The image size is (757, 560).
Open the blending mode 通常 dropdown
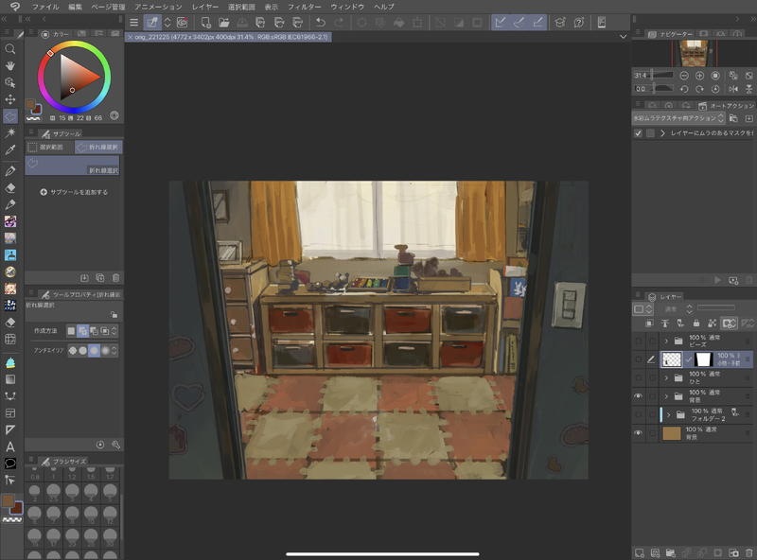676,309
